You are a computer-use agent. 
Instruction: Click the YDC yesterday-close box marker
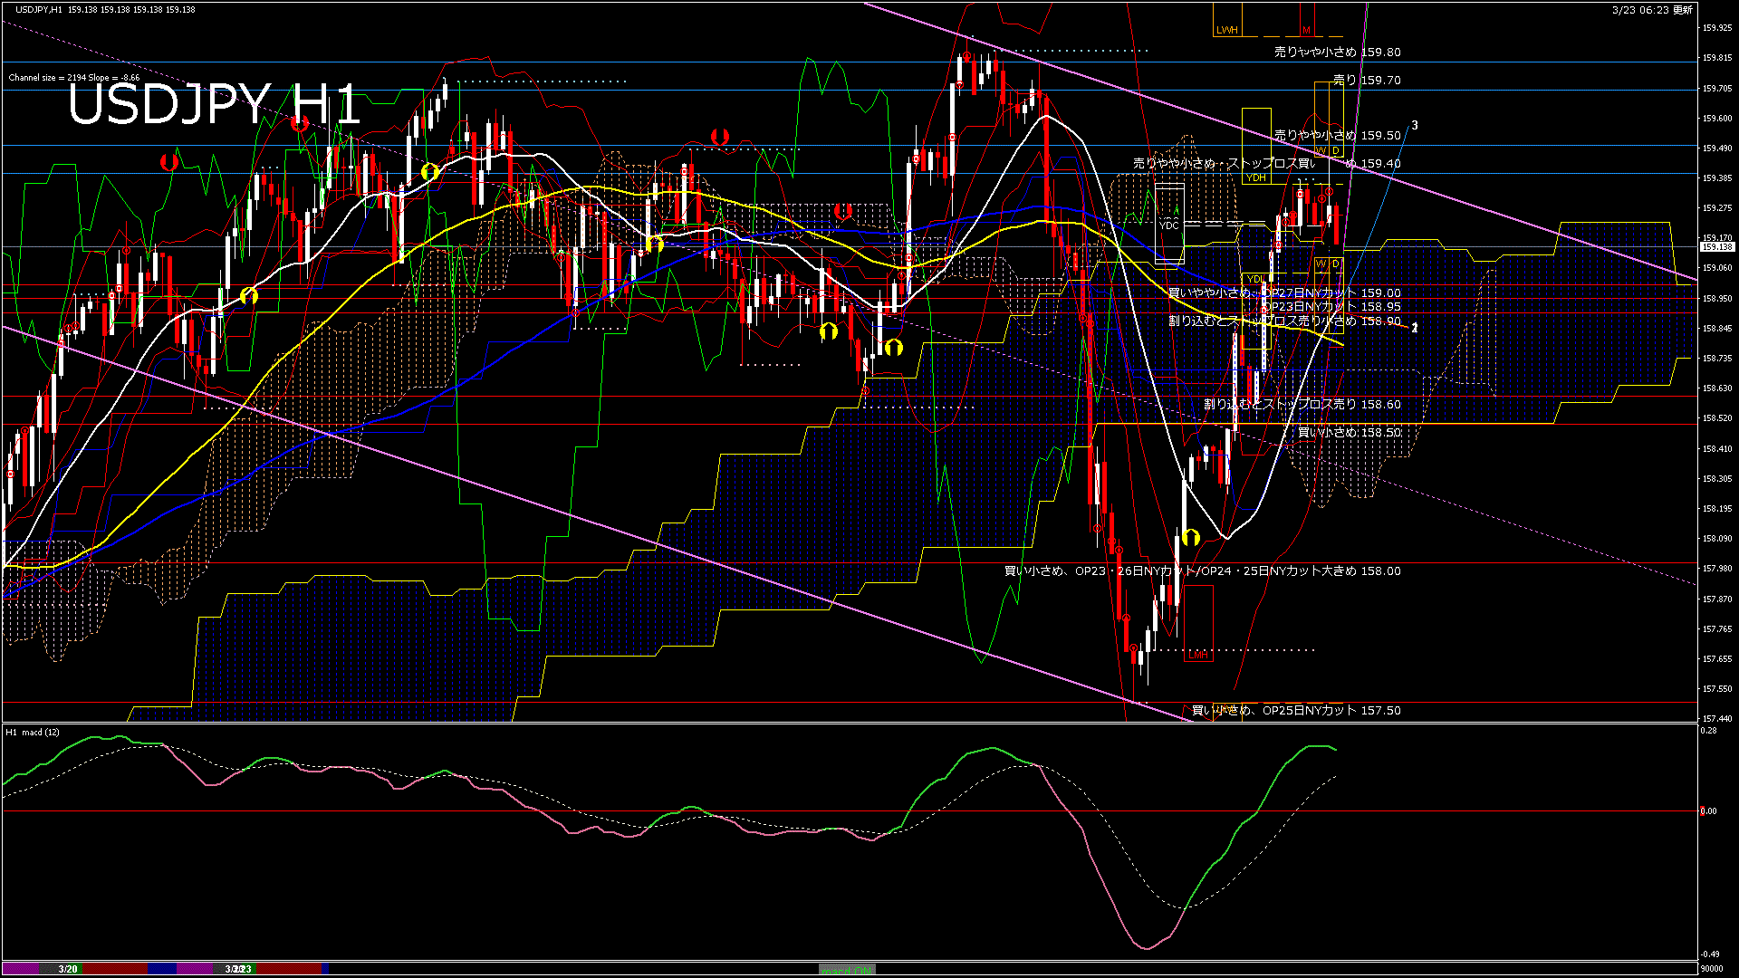click(1171, 224)
